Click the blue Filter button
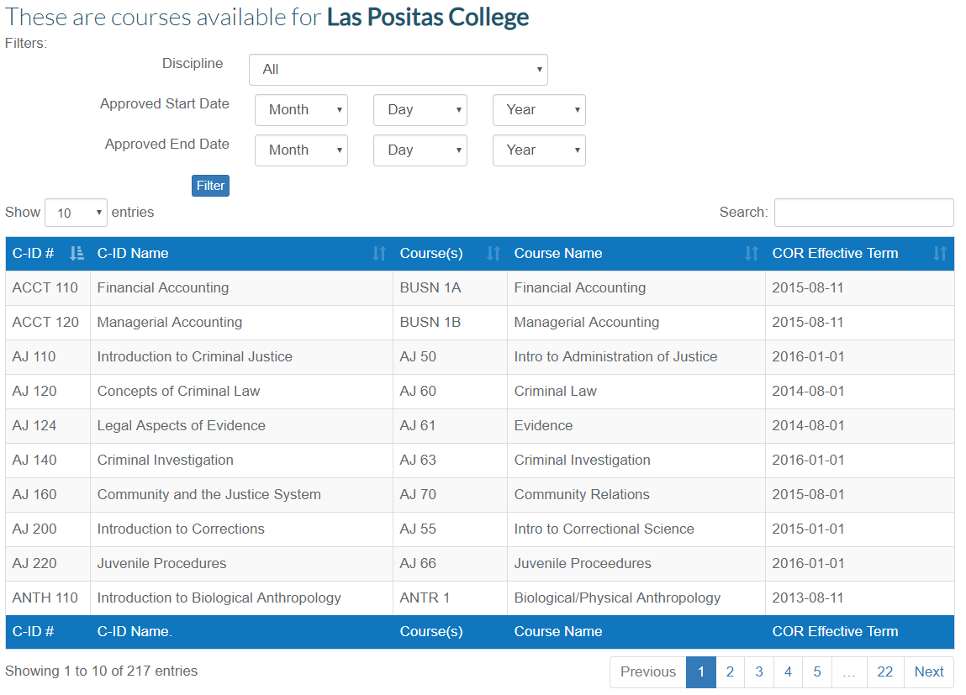This screenshot has height=695, width=966. [211, 186]
